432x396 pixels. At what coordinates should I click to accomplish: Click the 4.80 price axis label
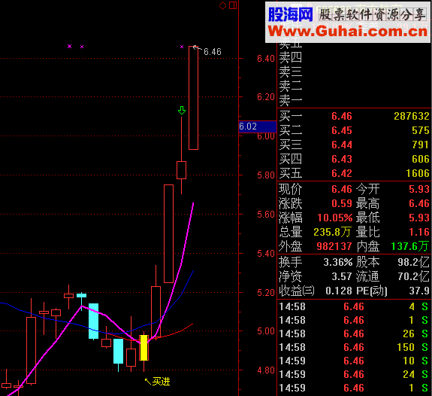coord(266,370)
